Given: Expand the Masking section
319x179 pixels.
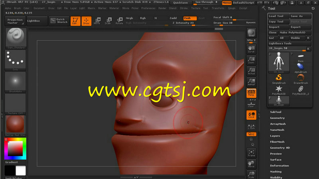Looking at the screenshot, I should point(276,172).
